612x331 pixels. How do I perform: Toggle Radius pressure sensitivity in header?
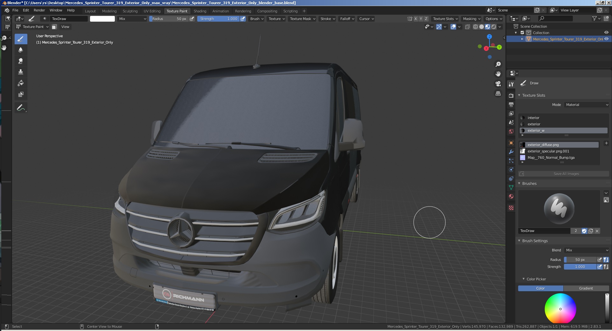click(x=192, y=19)
